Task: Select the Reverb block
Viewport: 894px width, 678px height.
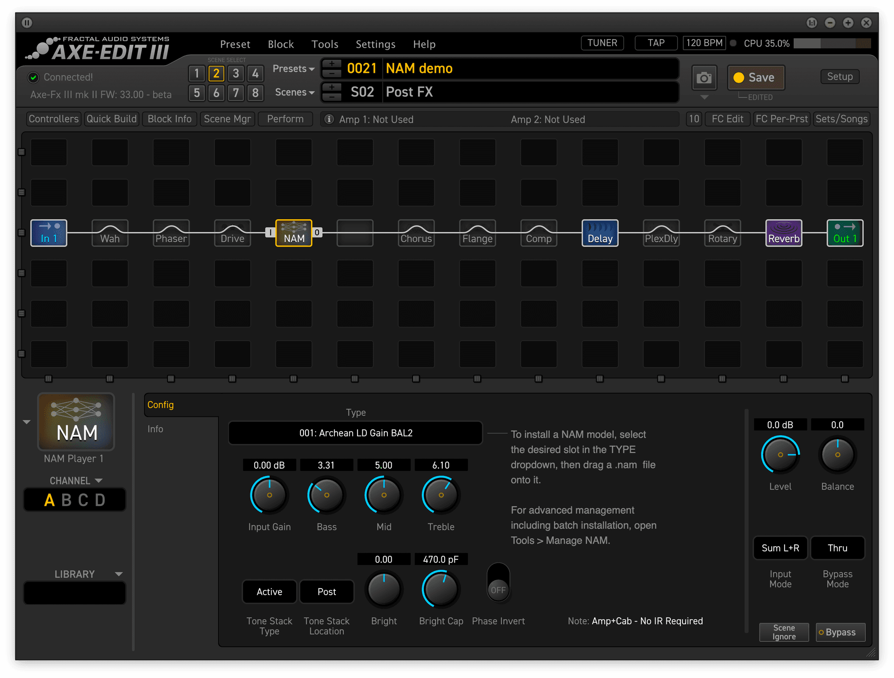Action: [784, 233]
